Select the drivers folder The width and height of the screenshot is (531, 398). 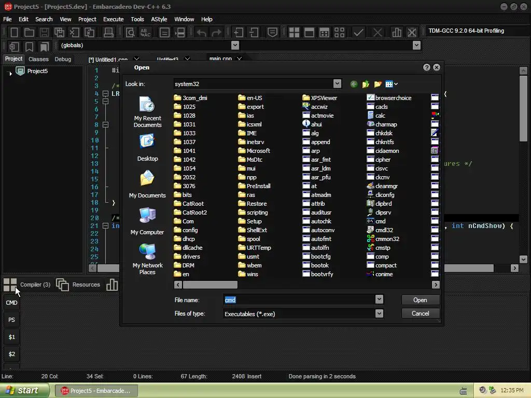[187, 257]
